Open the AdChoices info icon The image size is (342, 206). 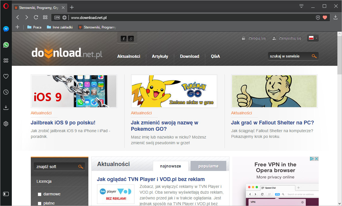click(x=312, y=159)
